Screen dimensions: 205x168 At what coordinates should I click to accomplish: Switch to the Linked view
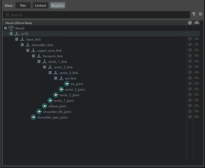40,5
